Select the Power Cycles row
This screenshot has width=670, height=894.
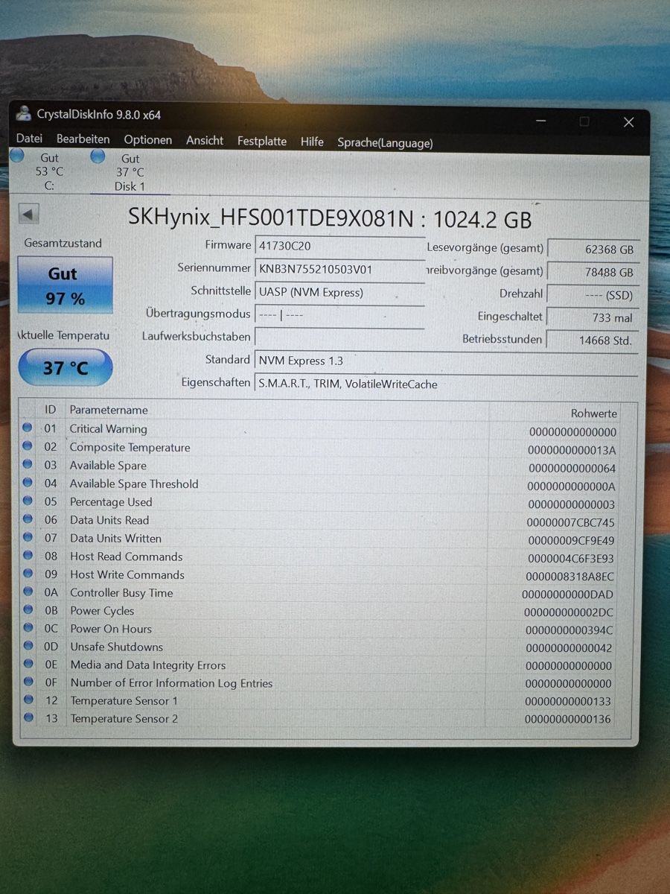(320, 612)
